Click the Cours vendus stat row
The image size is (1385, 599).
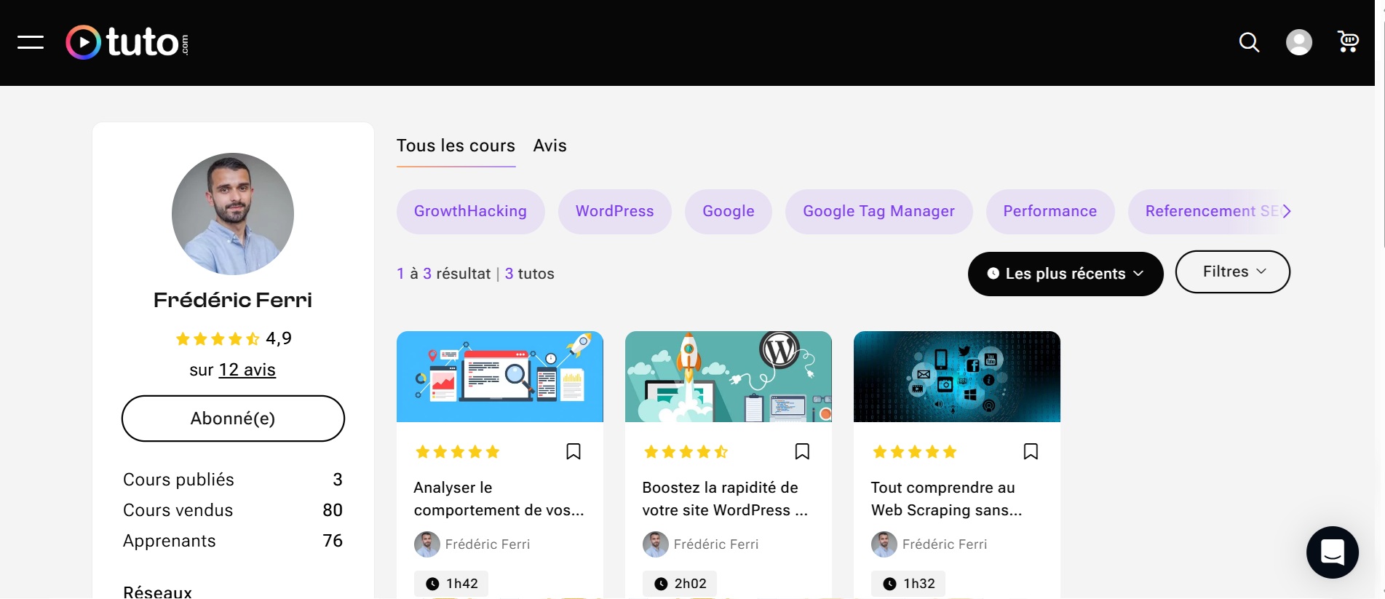point(233,510)
